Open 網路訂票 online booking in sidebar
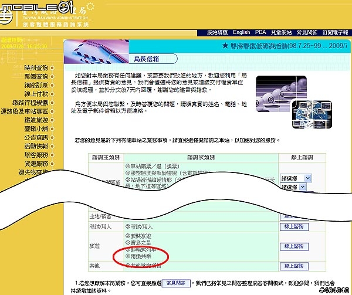Image resolution: width=352 pixels, height=295 pixels. coord(36,85)
